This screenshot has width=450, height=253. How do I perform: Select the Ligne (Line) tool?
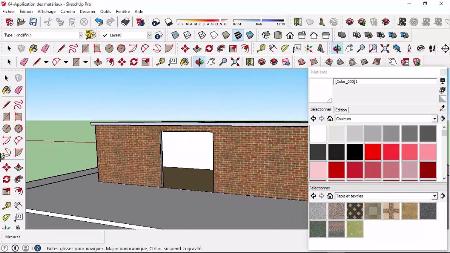tap(36, 62)
